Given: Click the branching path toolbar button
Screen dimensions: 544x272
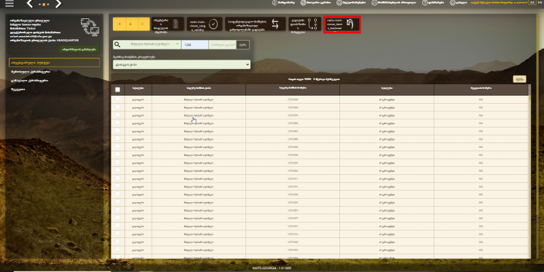Looking at the screenshot, I should [x=304, y=24].
